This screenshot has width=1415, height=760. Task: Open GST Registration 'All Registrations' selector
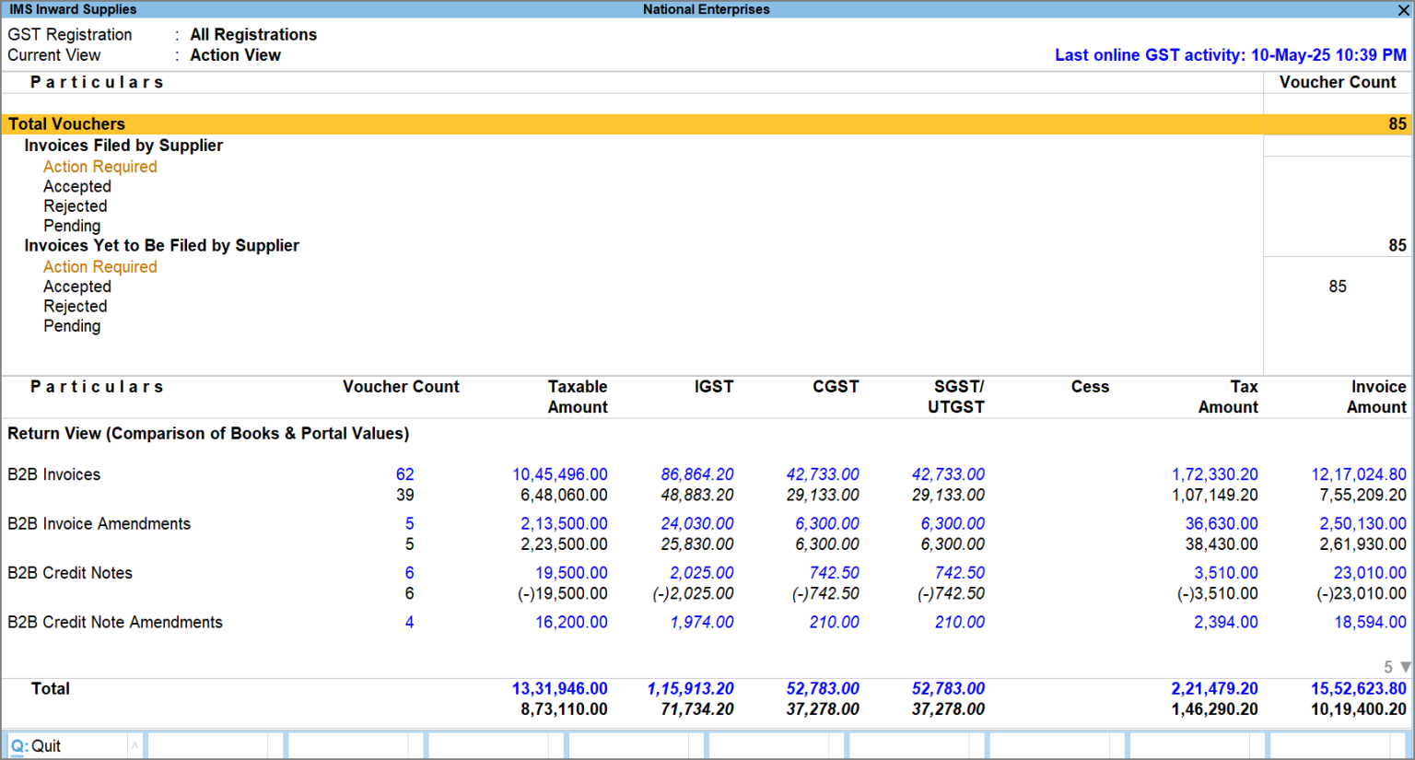[x=253, y=34]
